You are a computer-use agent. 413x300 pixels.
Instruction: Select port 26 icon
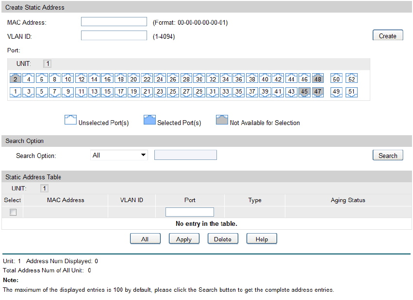point(173,79)
